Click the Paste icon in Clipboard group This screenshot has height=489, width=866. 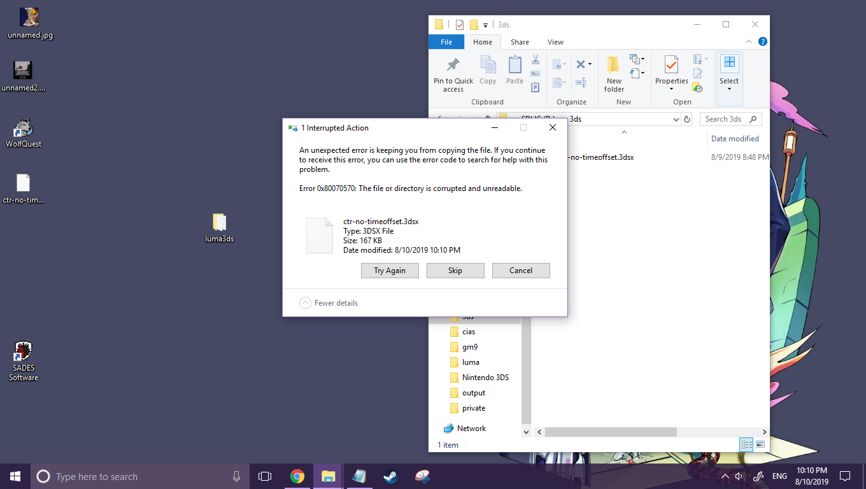point(515,65)
